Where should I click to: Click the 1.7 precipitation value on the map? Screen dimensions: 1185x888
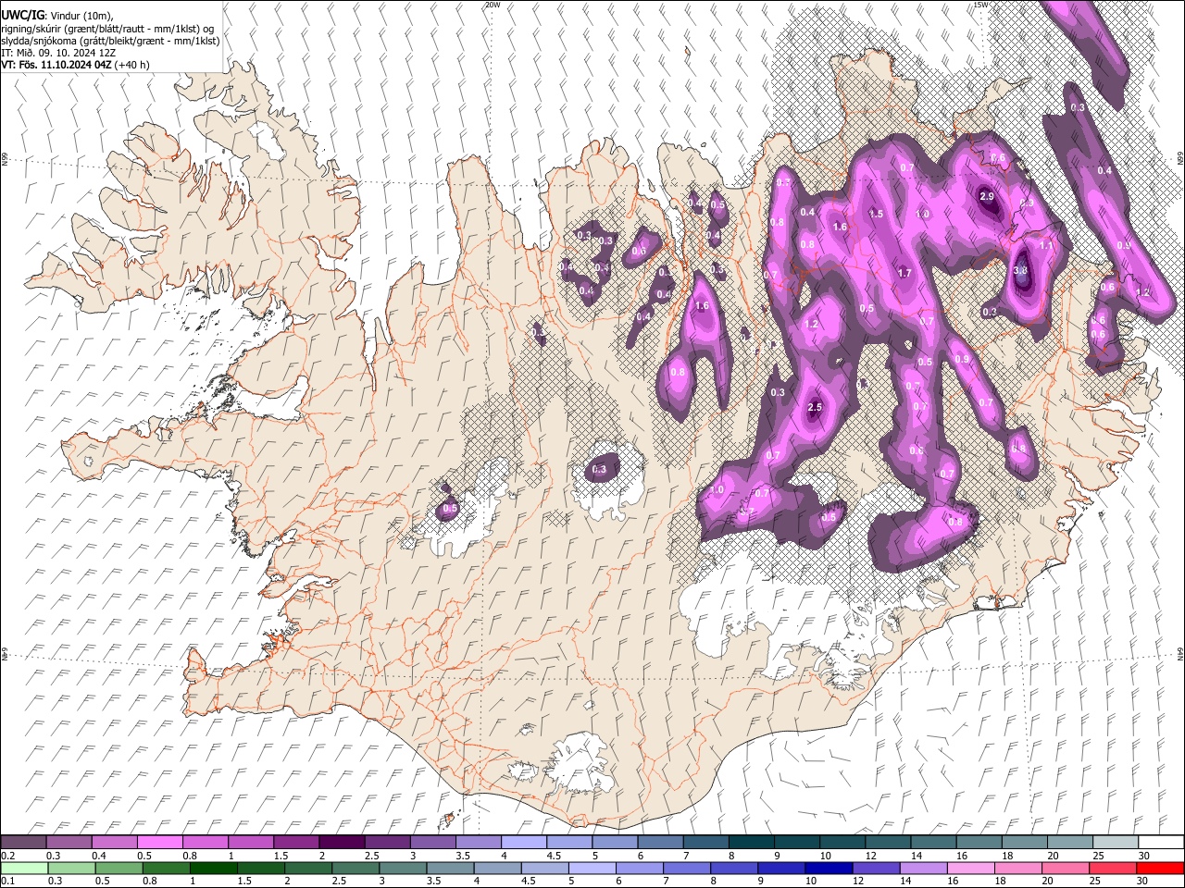coord(904,273)
